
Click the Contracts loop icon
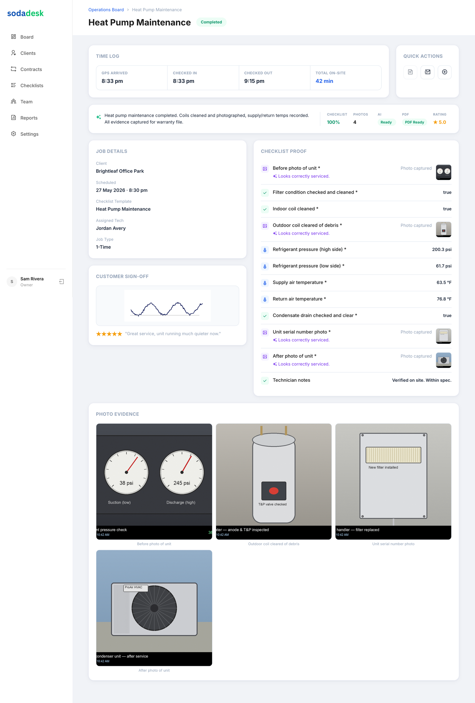click(14, 69)
